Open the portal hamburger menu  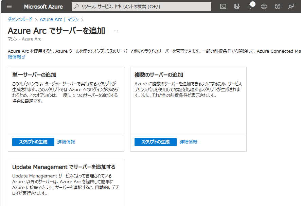(9, 6)
